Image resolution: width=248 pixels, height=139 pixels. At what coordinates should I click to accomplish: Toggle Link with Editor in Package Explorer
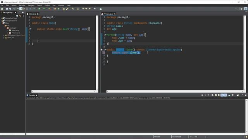point(20,15)
